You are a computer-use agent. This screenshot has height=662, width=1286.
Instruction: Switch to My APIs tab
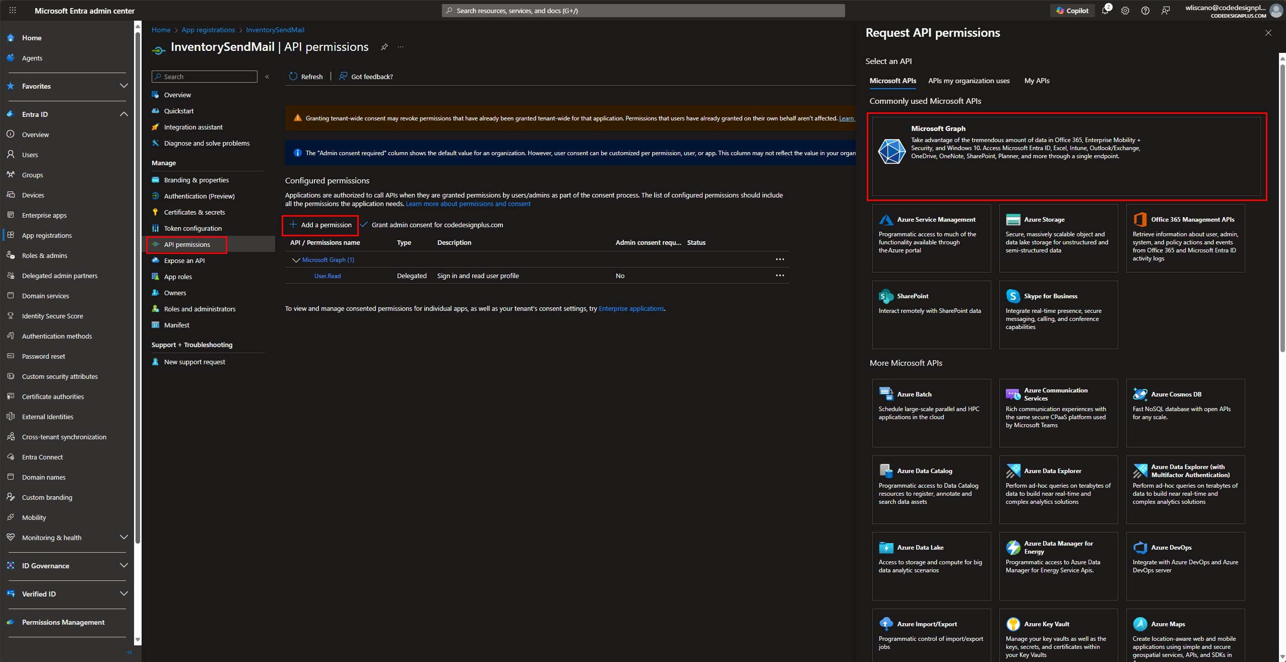tap(1037, 81)
